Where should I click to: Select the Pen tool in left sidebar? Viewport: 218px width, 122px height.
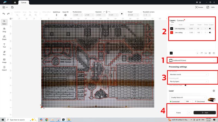[4, 53]
